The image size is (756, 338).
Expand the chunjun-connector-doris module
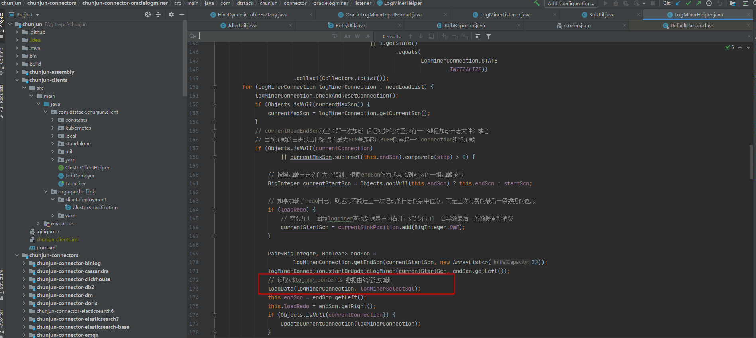(24, 303)
